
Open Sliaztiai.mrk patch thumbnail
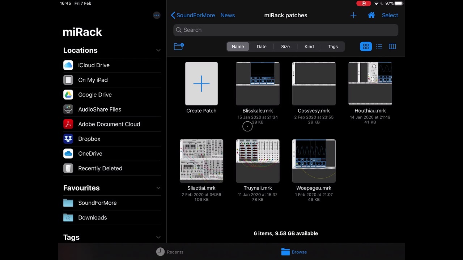point(201,161)
